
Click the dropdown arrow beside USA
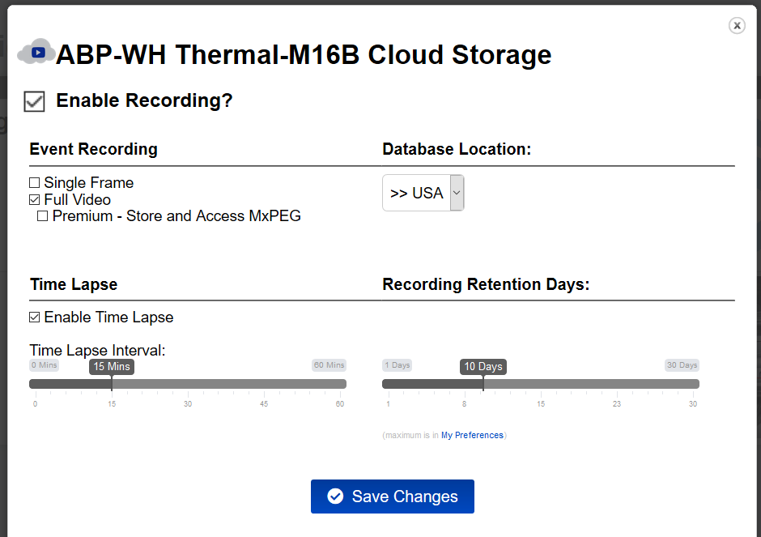coord(457,193)
